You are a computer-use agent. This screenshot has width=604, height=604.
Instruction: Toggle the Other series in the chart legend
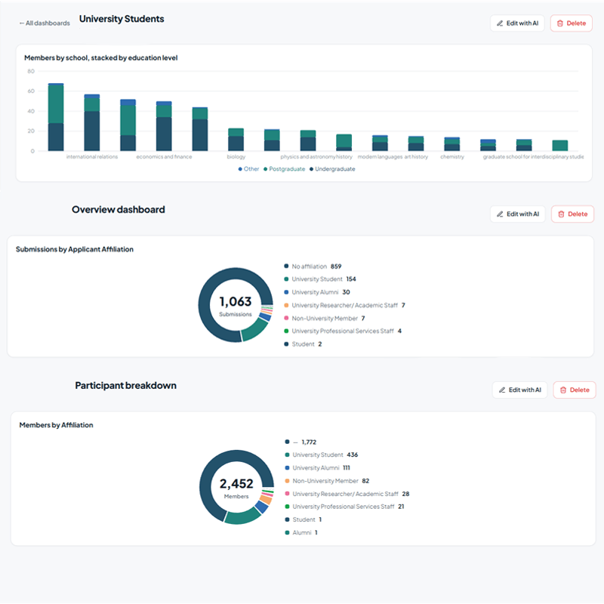click(248, 169)
